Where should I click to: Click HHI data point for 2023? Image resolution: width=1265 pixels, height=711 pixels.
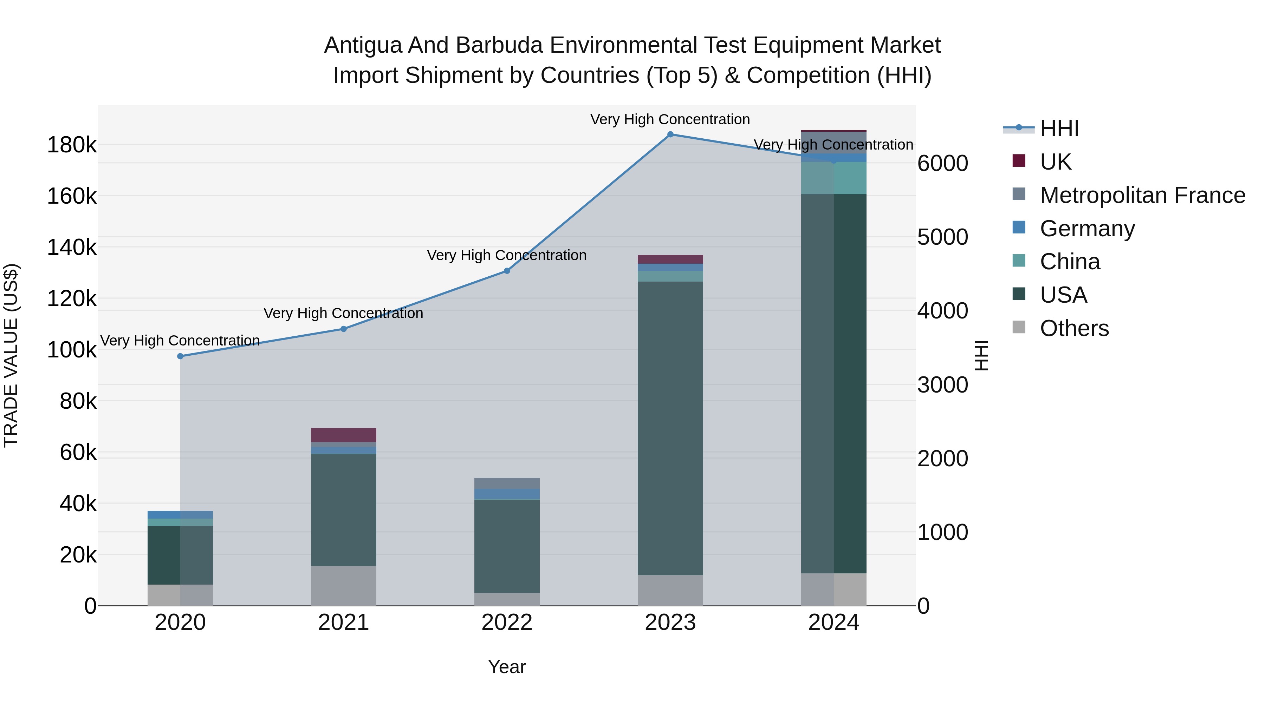tap(670, 134)
